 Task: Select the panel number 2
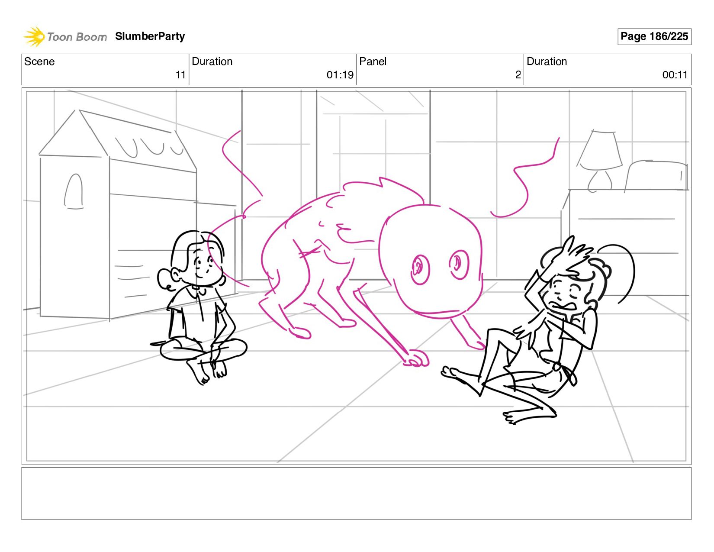pos(518,75)
